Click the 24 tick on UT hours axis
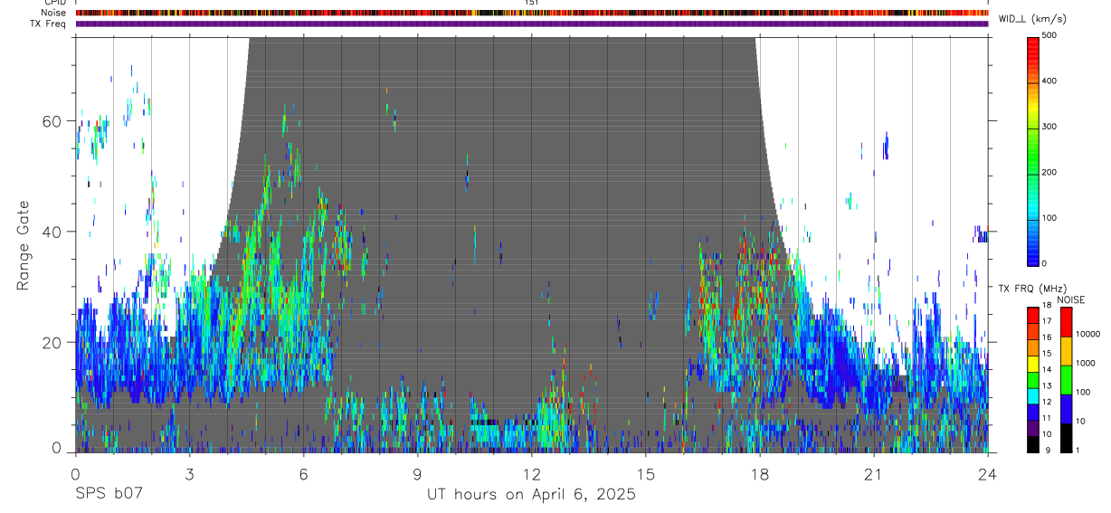 [x=988, y=474]
